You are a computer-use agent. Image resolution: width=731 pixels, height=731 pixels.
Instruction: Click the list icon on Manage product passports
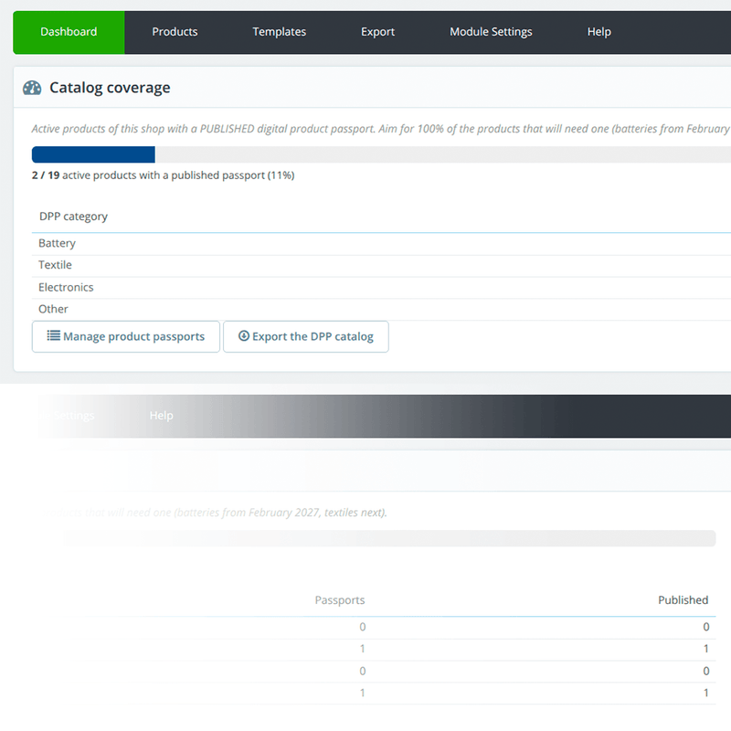tap(54, 335)
